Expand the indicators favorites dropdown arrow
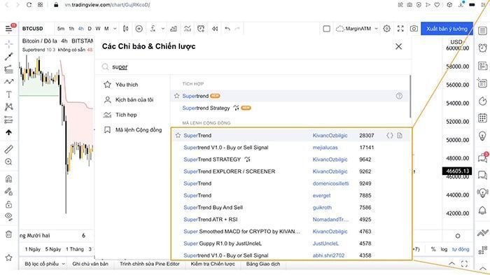Image resolution: width=490 pixels, height=275 pixels. (163, 29)
